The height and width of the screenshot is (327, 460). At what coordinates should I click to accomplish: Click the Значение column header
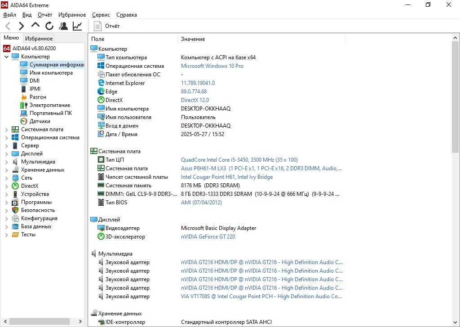[262, 39]
